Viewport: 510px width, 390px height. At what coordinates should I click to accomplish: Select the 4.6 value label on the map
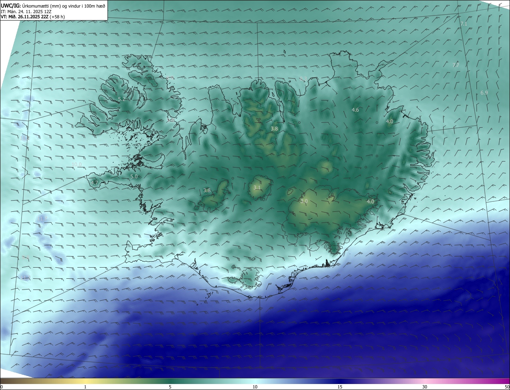[x=355, y=110]
